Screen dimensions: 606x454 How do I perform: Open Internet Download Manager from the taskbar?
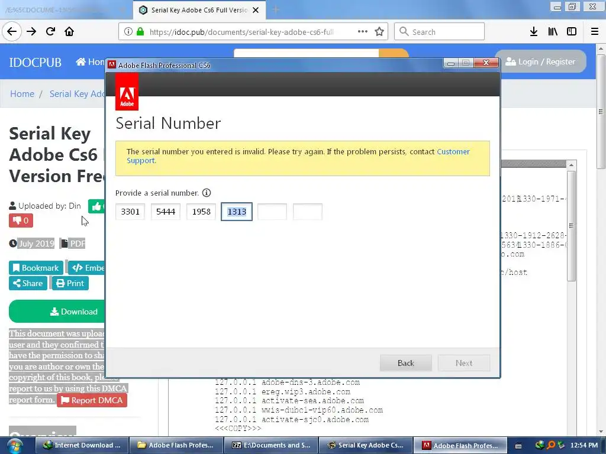[x=82, y=445]
